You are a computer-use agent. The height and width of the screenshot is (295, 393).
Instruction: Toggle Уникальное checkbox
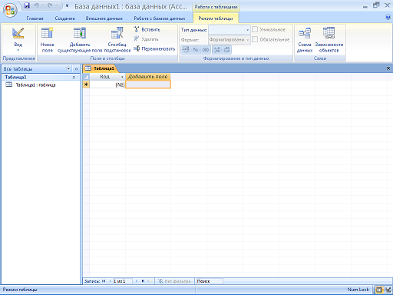(x=255, y=29)
